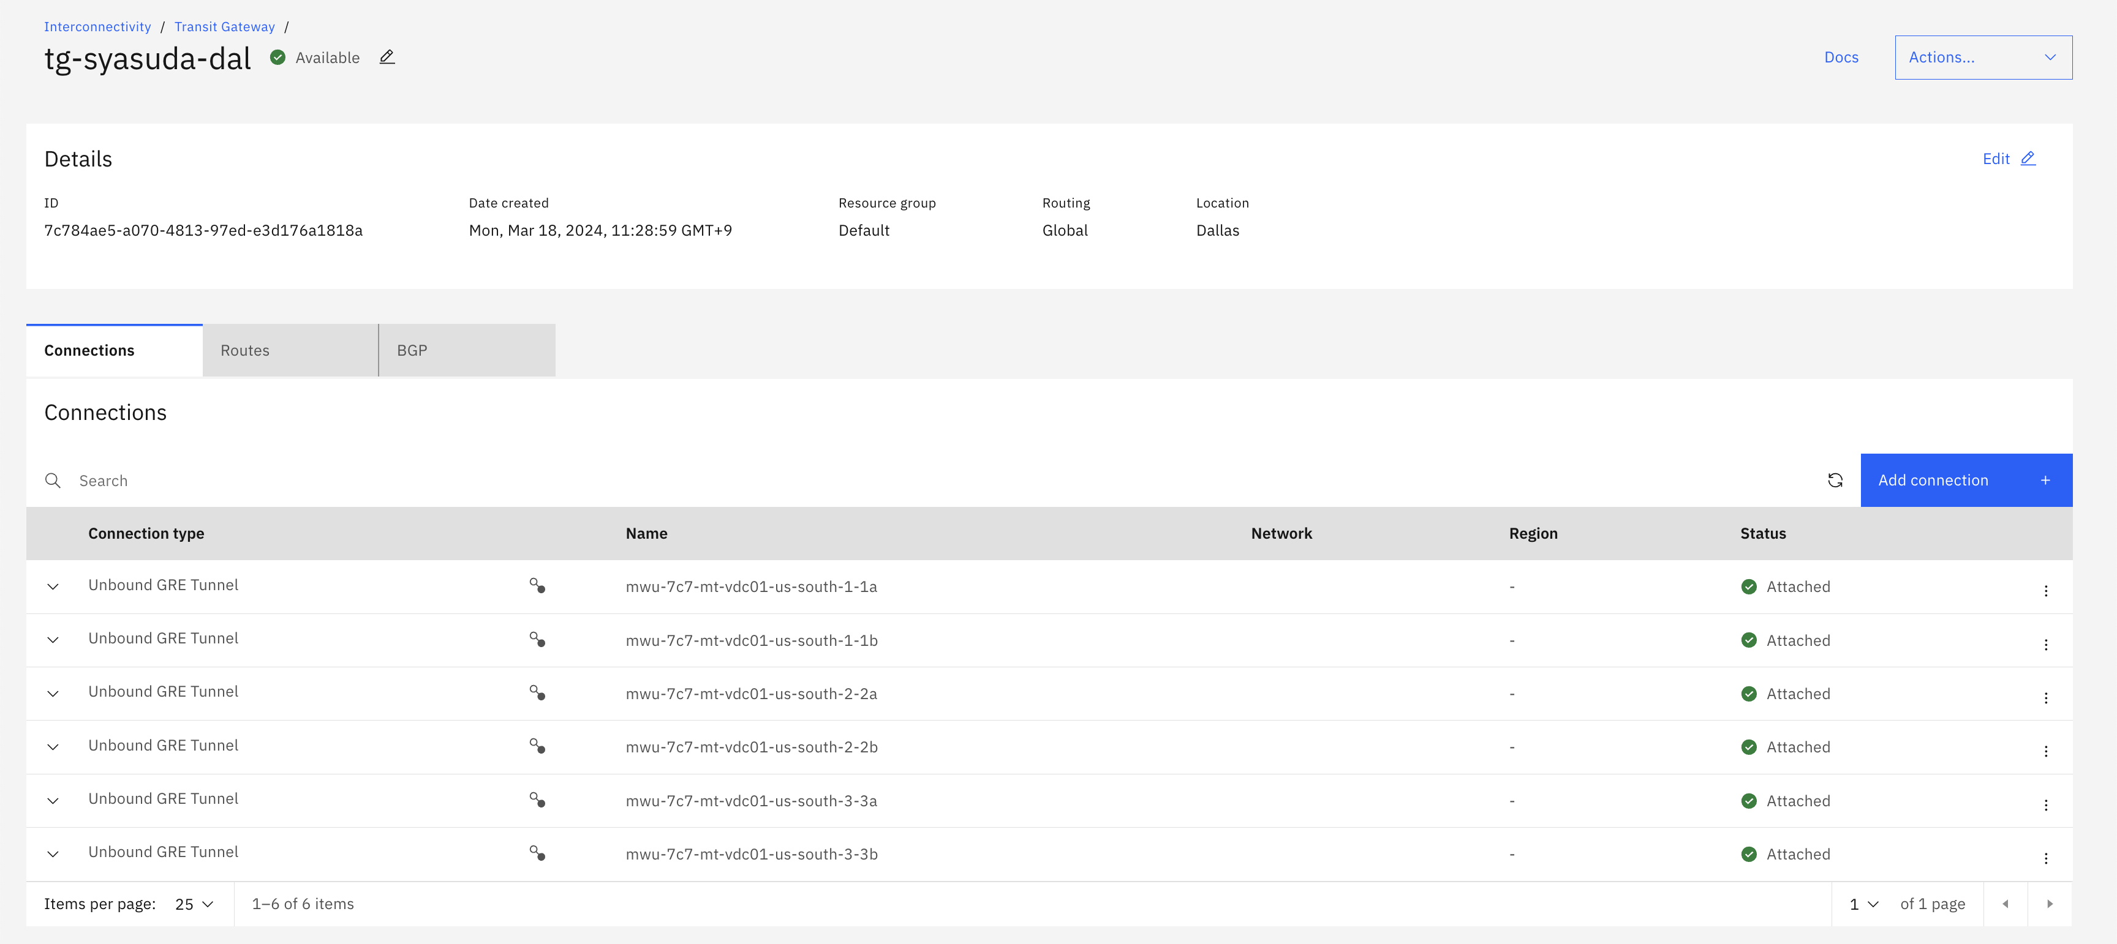This screenshot has height=944, width=2117.
Task: Open the Actions dropdown
Action: click(x=1982, y=58)
